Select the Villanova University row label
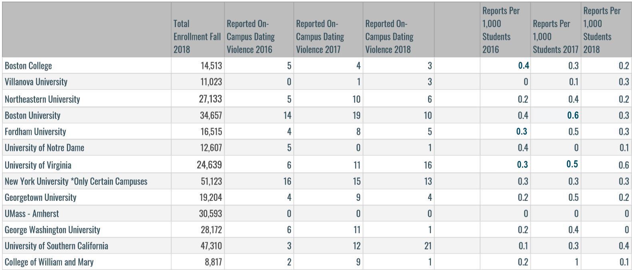This screenshot has height=270, width=632. (x=36, y=82)
